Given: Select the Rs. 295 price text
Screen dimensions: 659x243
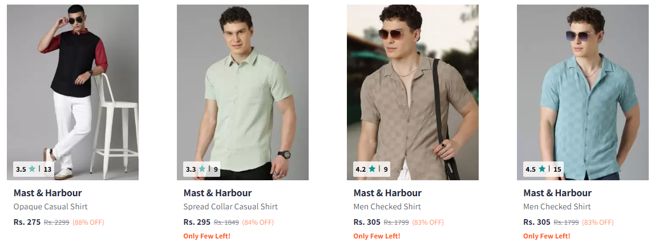Looking at the screenshot, I should [197, 222].
